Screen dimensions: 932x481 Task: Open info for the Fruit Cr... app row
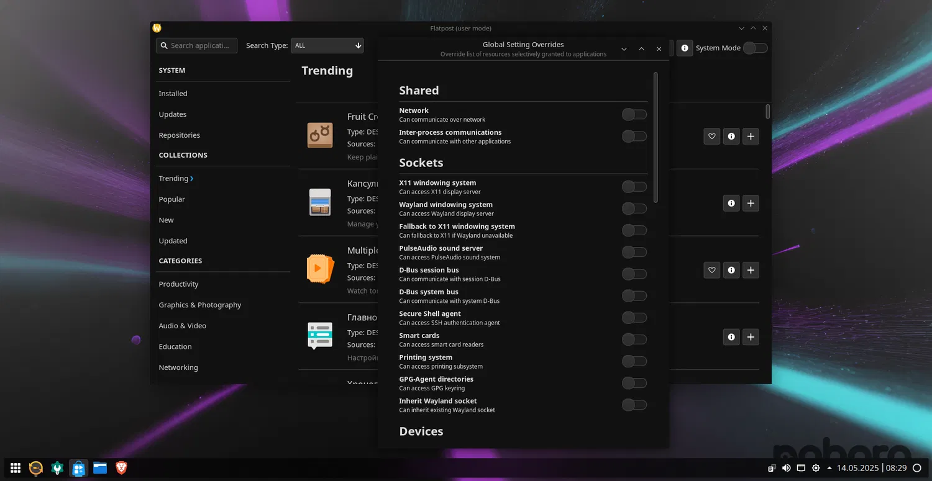731,136
